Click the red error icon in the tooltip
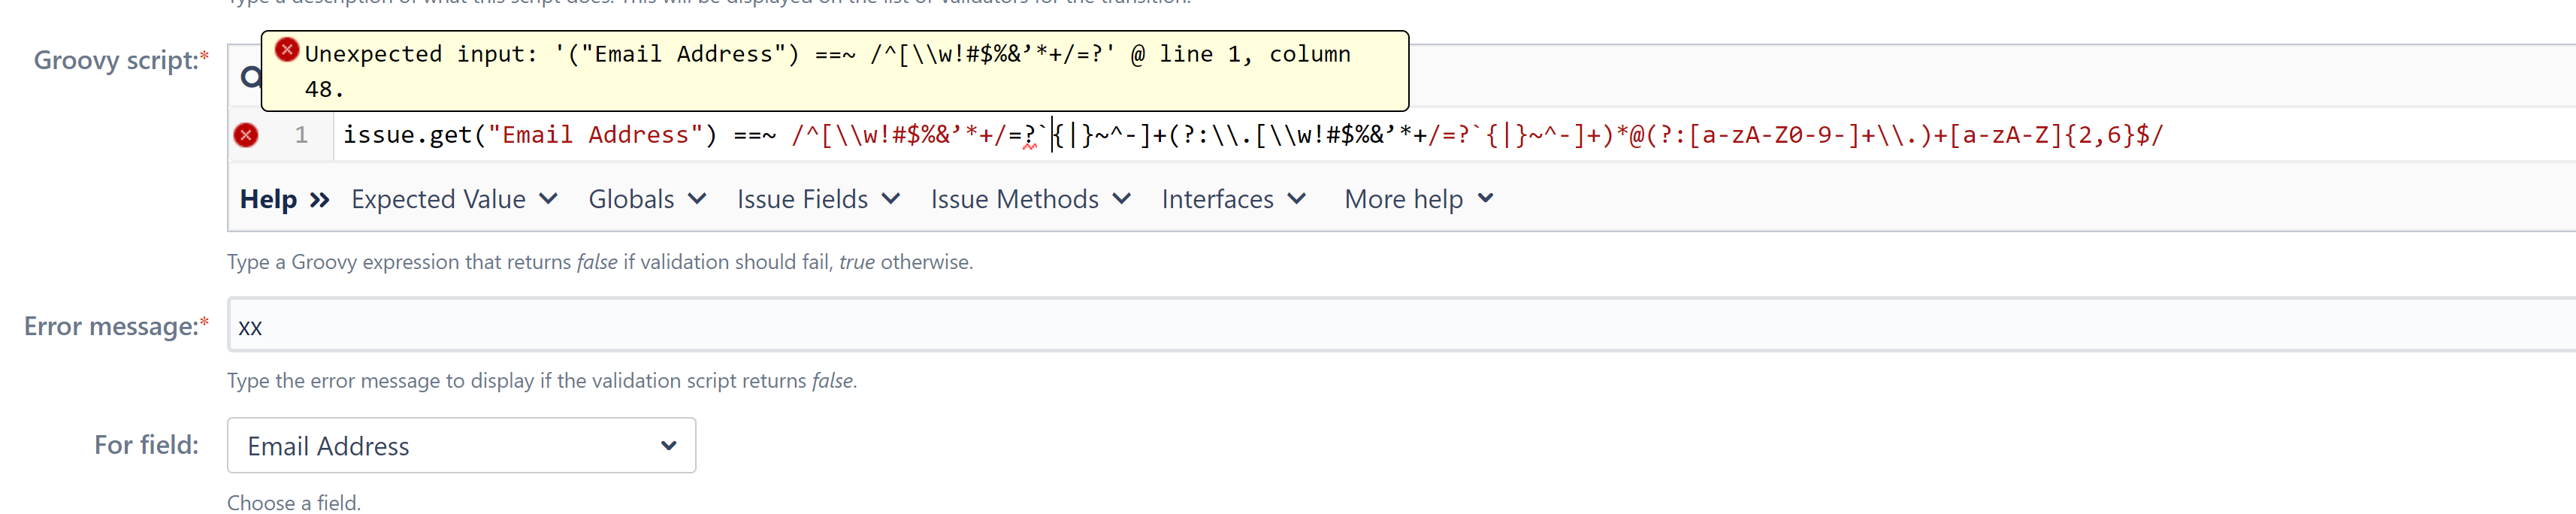 tap(288, 51)
